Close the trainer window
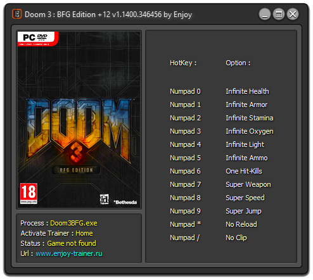The height and width of the screenshot is (280, 313). click(x=293, y=15)
